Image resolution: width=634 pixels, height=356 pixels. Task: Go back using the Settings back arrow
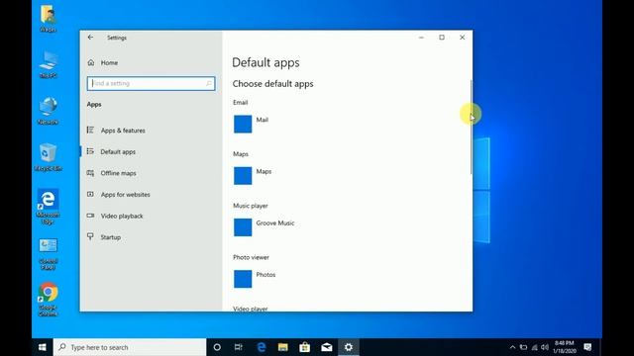click(x=90, y=38)
